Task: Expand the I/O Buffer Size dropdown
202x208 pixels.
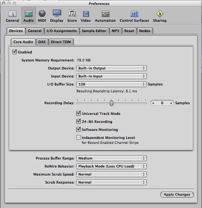Action: point(111,84)
